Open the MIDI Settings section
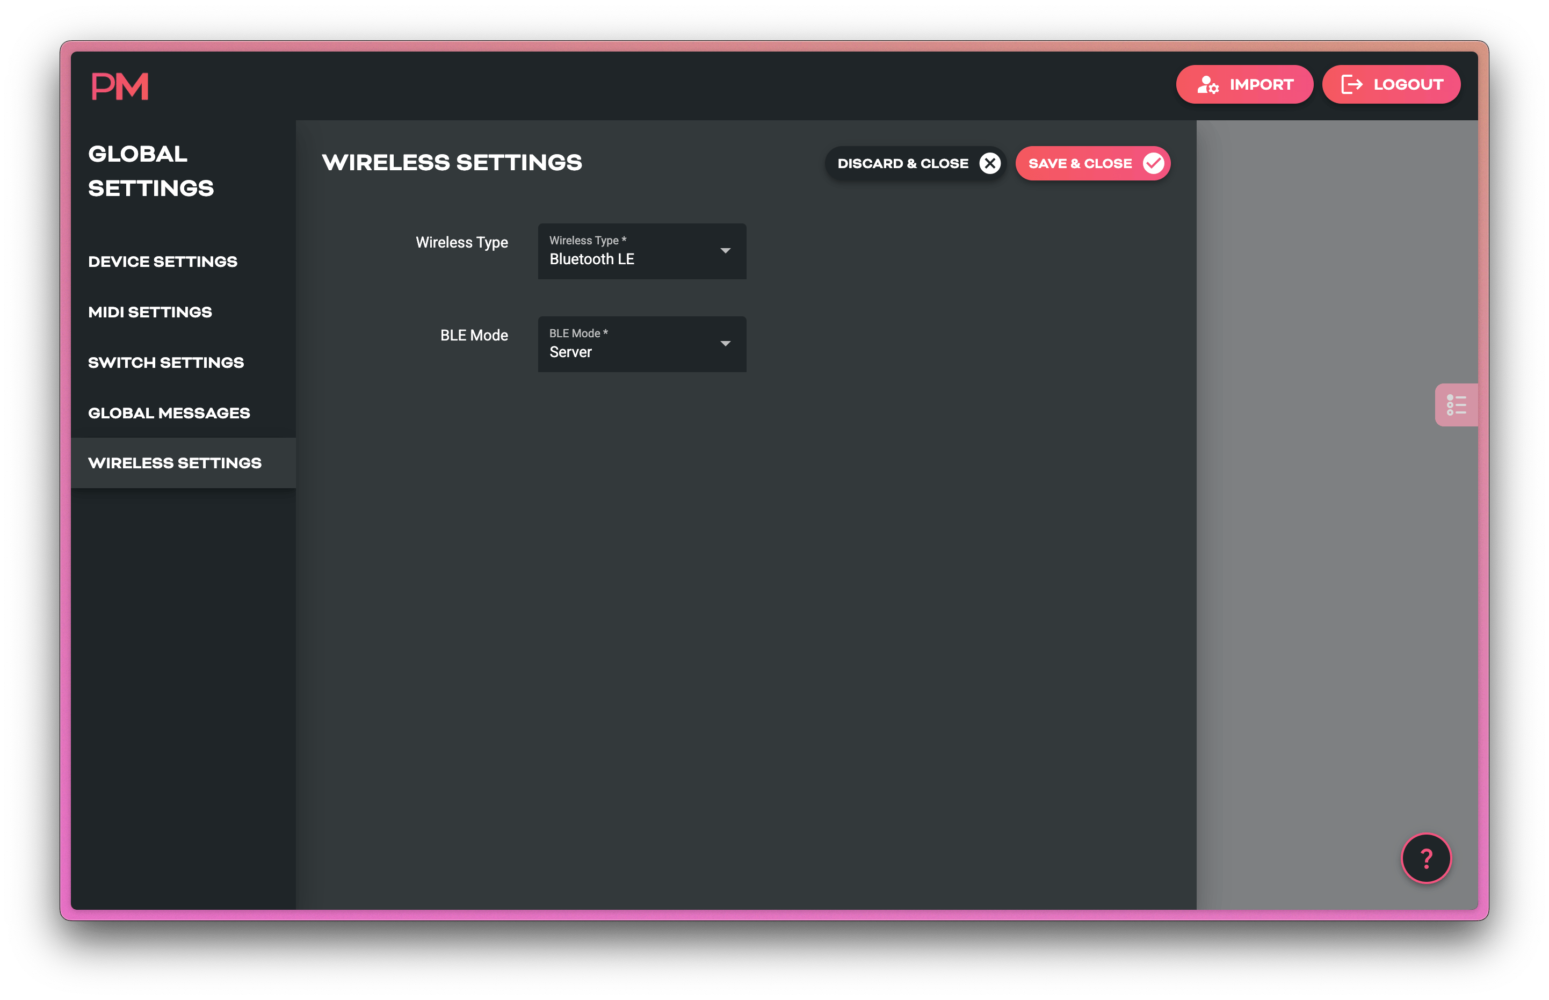 tap(150, 311)
